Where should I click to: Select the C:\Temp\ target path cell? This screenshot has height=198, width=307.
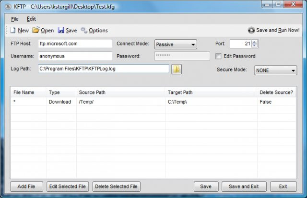[x=177, y=102]
